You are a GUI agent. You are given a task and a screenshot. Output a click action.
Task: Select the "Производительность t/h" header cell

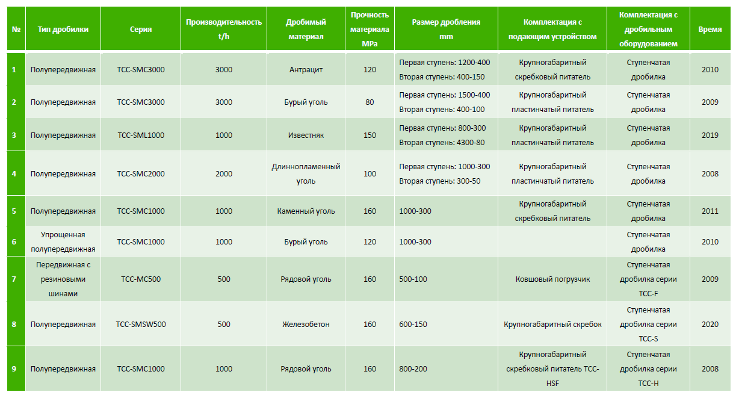223,30
